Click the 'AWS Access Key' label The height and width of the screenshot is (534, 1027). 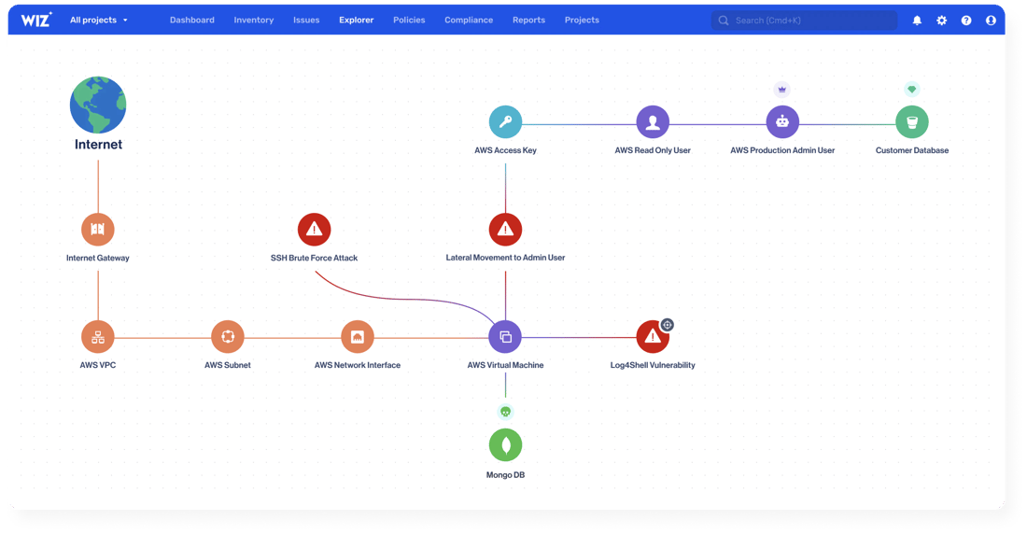(x=505, y=150)
